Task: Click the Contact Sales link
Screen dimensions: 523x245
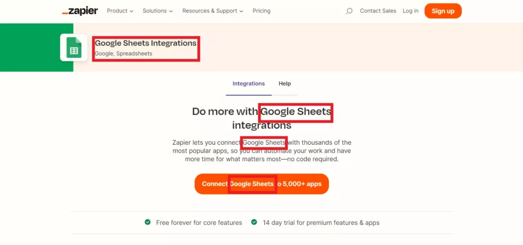Action: point(378,11)
